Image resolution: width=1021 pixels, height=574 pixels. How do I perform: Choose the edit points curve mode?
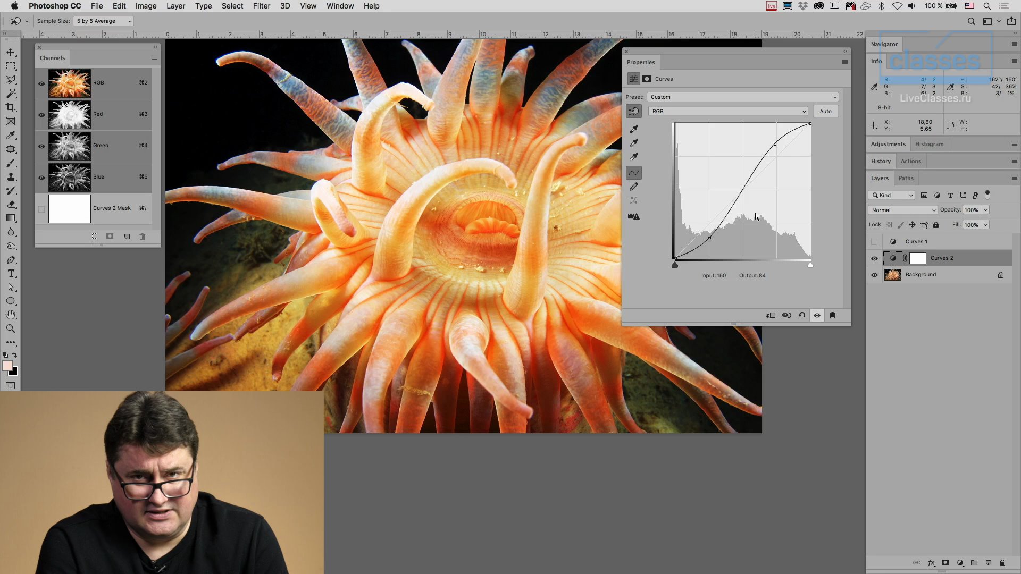pos(634,173)
